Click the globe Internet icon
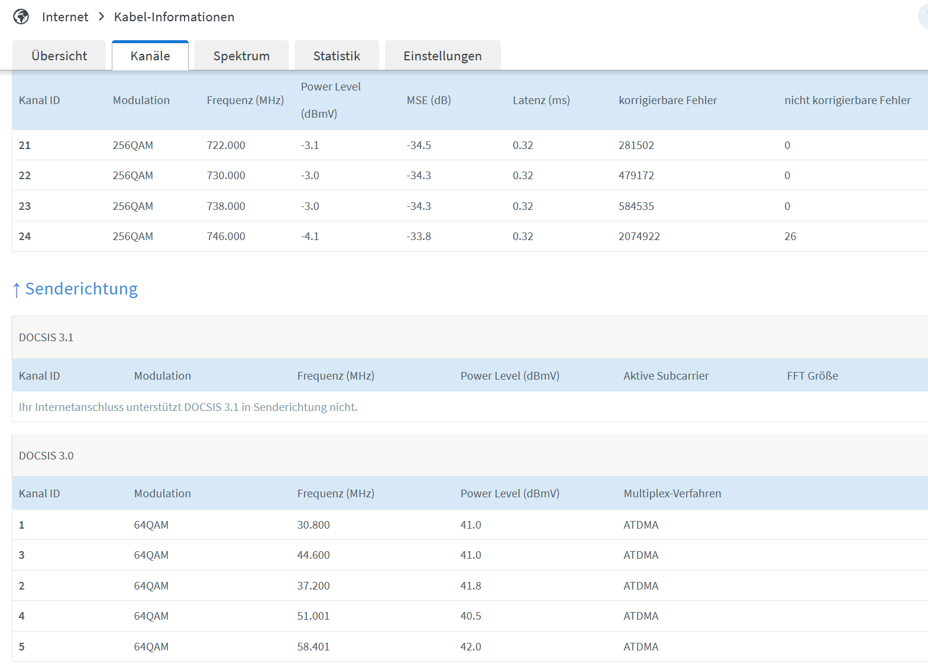 point(21,17)
